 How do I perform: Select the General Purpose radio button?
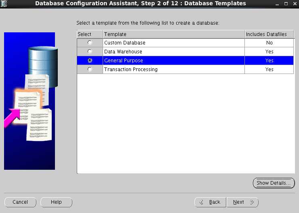pyautogui.click(x=90, y=60)
